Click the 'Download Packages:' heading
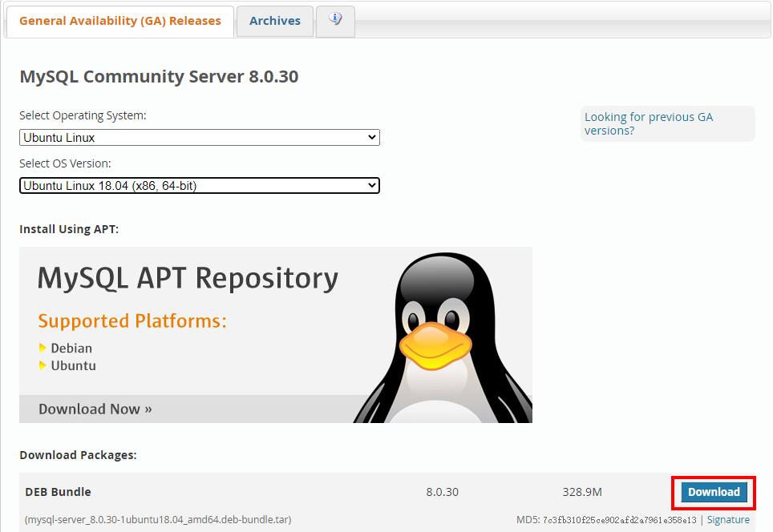 click(x=78, y=455)
